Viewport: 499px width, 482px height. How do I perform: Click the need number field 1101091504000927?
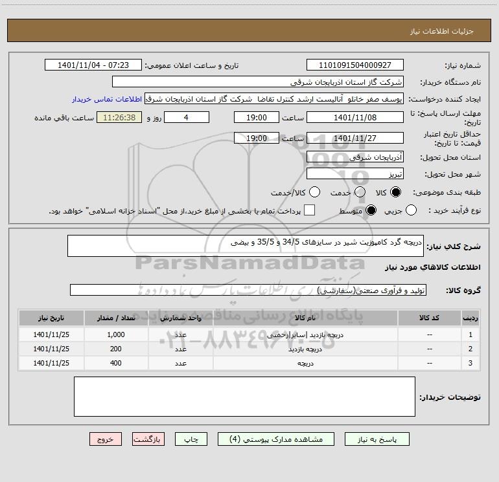355,65
